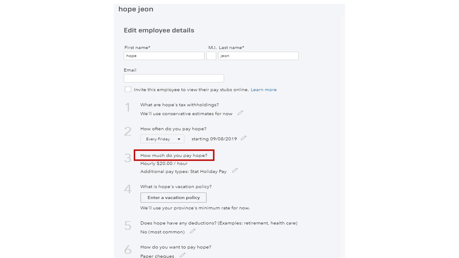Click the How much do you pay hope? question
The image size is (459, 258).
(174, 156)
